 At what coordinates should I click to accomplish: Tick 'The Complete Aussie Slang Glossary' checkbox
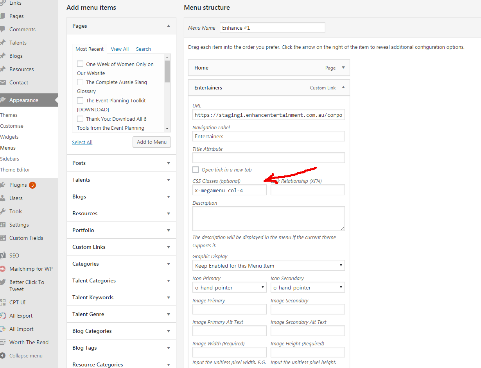click(x=80, y=82)
